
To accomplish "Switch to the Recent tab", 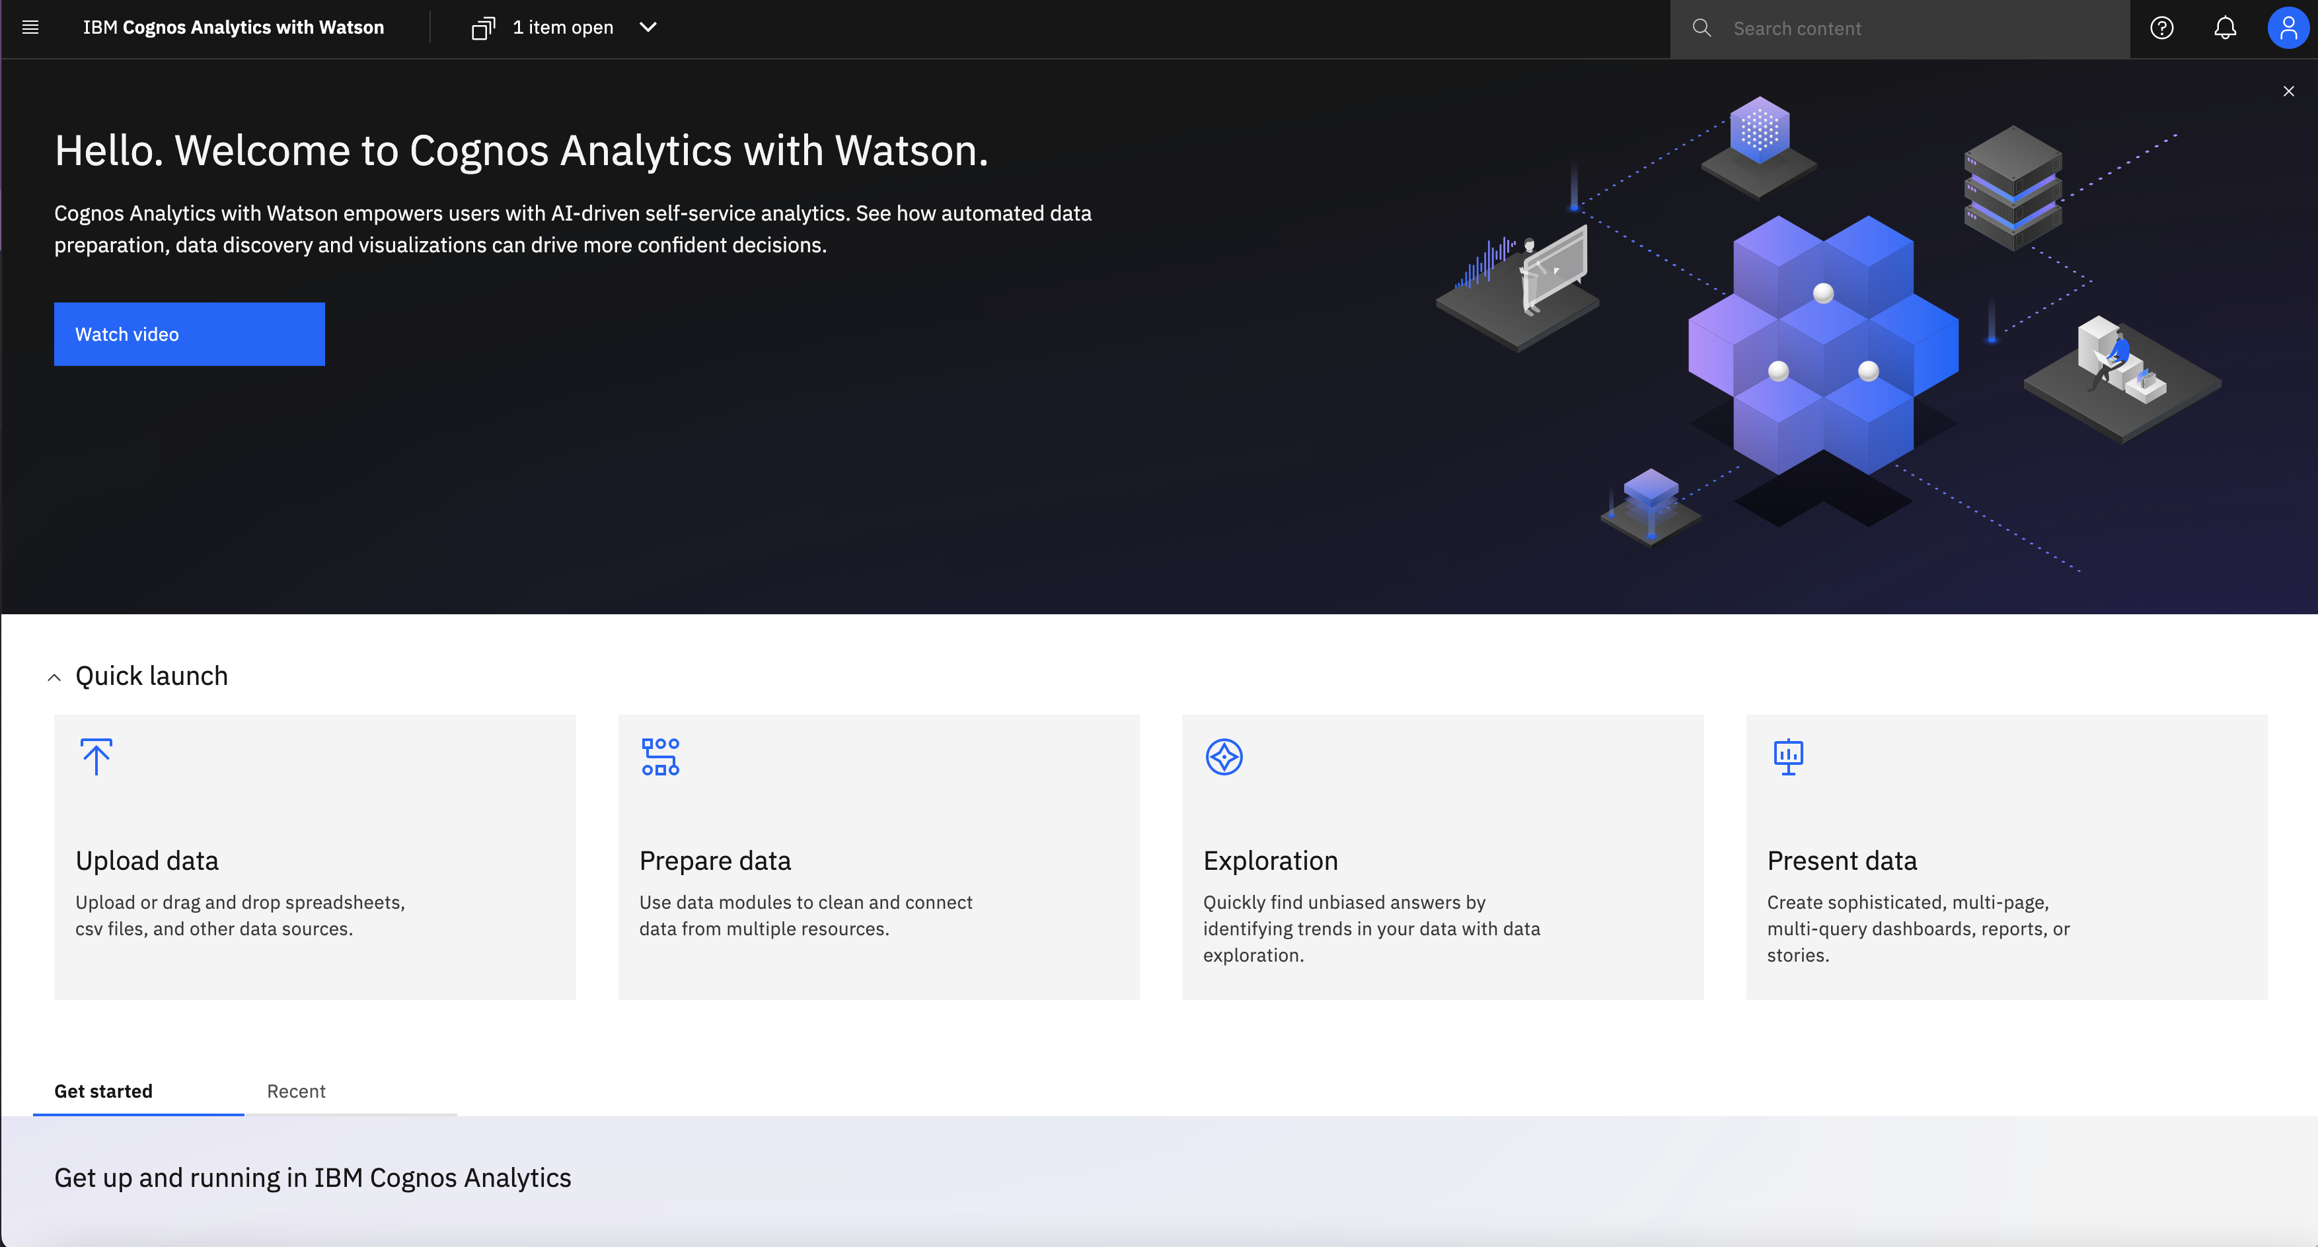I will [x=351, y=1090].
